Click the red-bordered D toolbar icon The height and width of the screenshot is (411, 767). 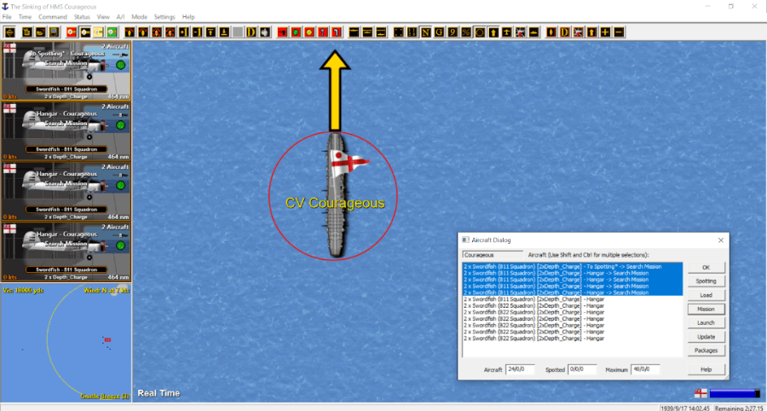(564, 32)
